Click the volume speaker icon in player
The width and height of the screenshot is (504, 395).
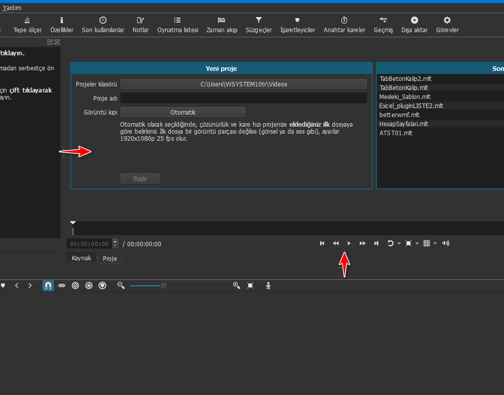445,243
